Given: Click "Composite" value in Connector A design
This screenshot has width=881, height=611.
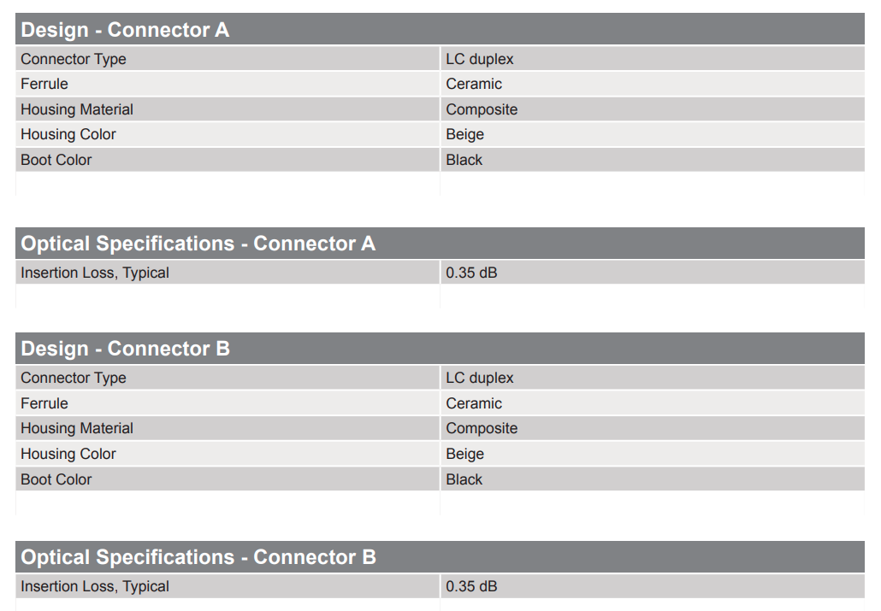Looking at the screenshot, I should coord(482,109).
